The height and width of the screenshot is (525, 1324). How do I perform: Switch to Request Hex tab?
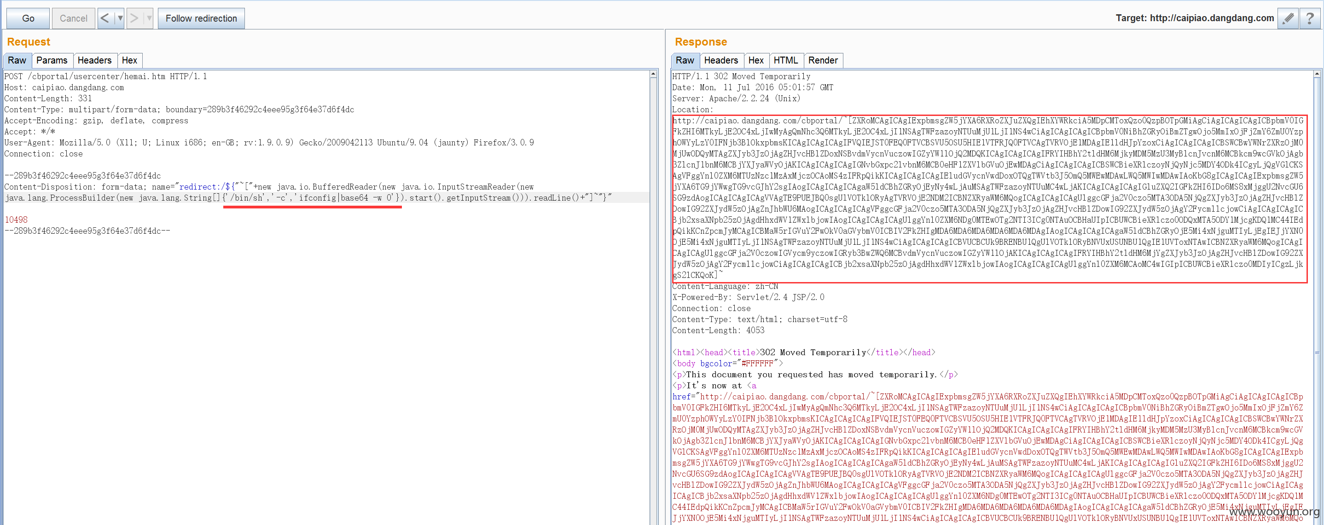(129, 60)
